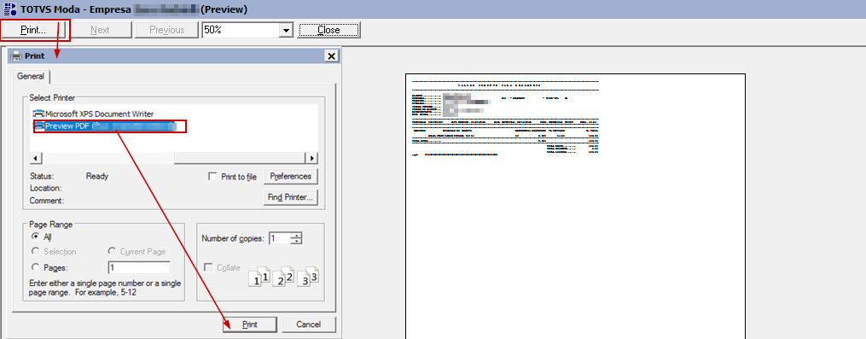866x339 pixels.
Task: Enable the Print to file checkbox
Action: 212,177
